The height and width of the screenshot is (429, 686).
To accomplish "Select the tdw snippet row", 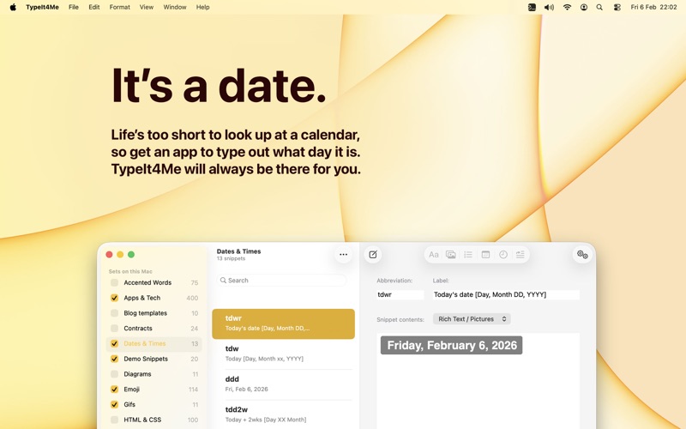I will tap(284, 353).
